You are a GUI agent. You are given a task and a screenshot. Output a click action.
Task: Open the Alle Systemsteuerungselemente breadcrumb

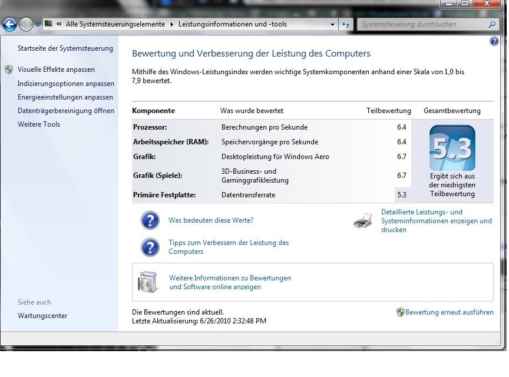115,24
